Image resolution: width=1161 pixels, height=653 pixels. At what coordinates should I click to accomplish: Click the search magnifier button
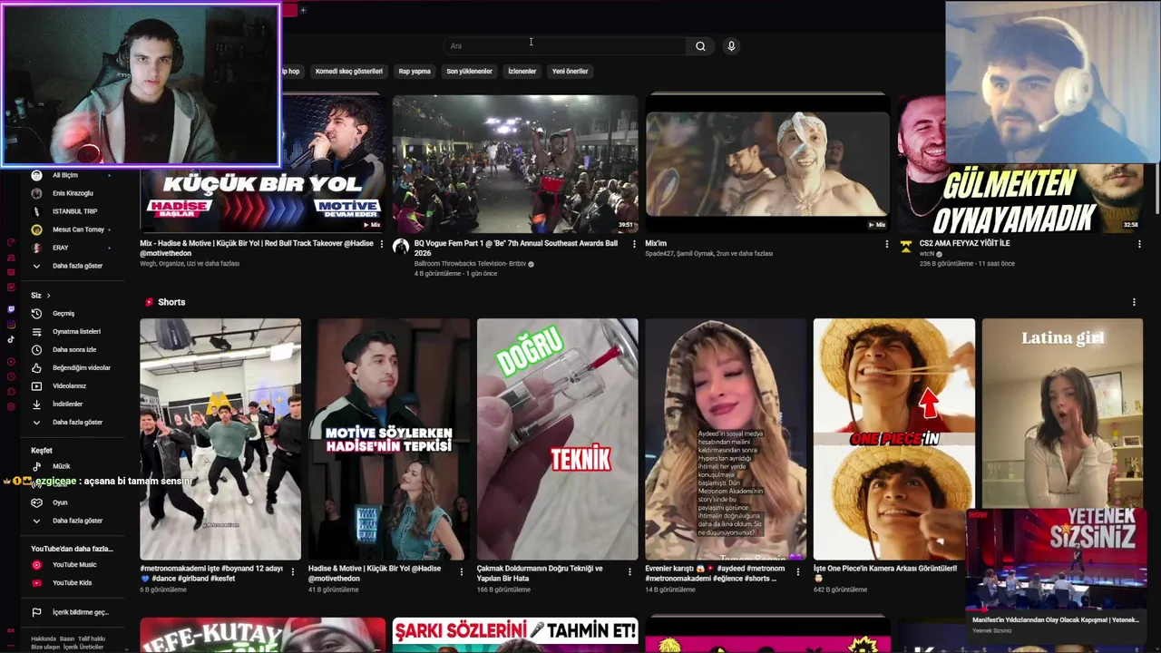click(x=700, y=46)
